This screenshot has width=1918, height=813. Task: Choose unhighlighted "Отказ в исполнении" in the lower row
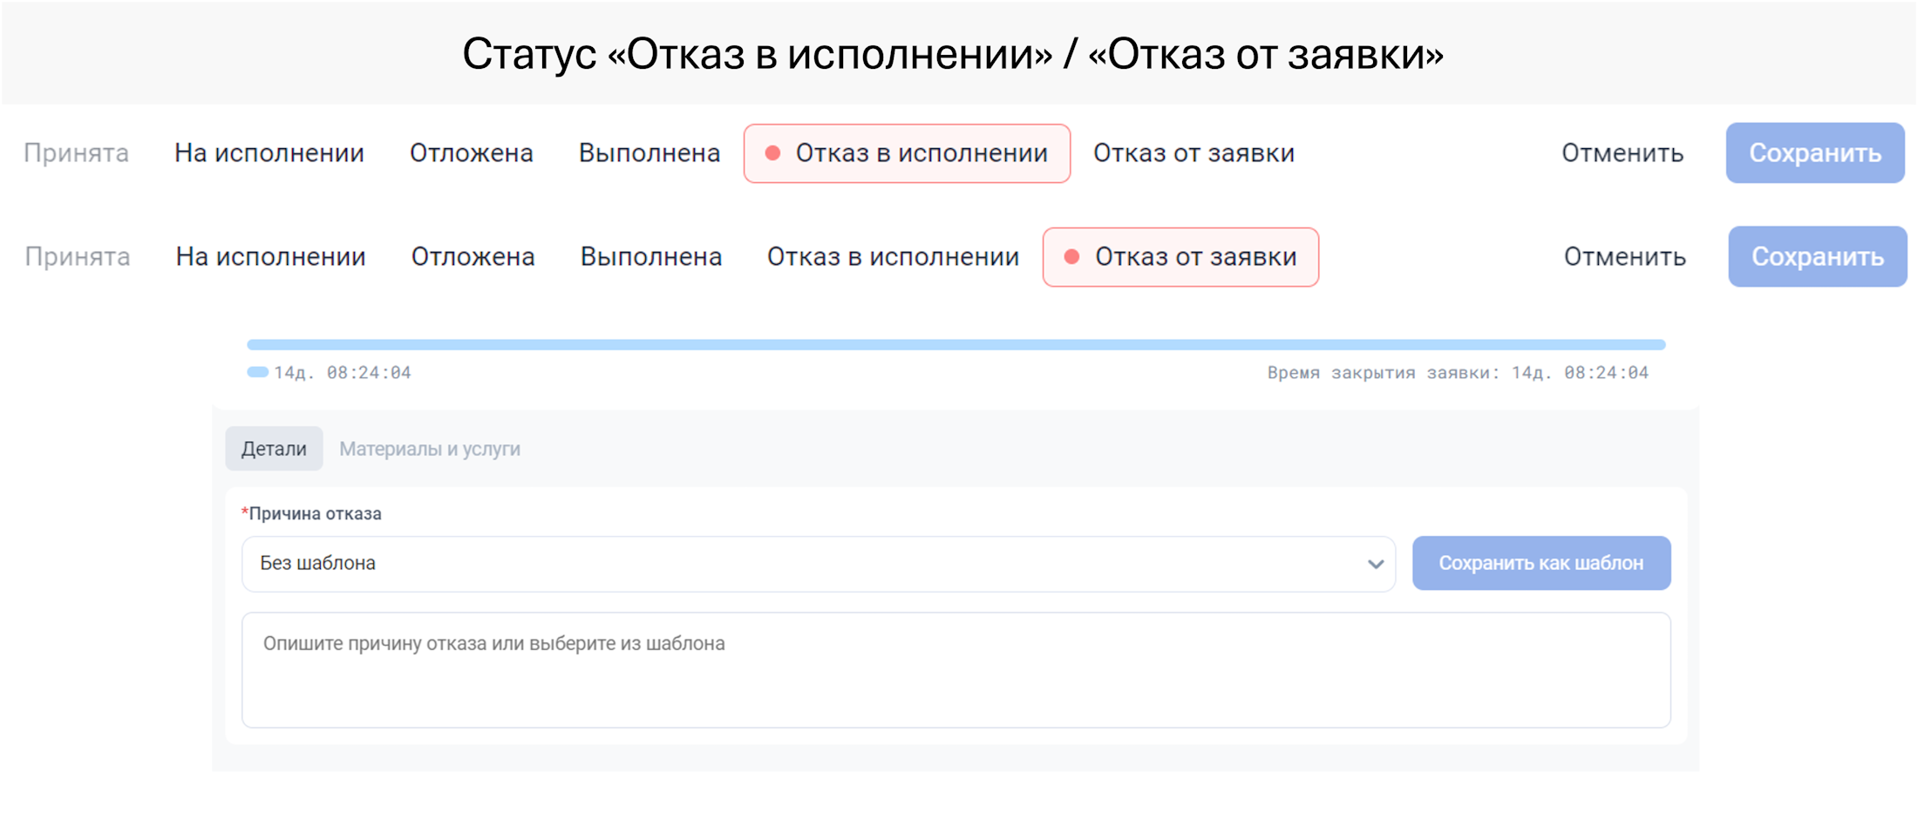click(893, 257)
